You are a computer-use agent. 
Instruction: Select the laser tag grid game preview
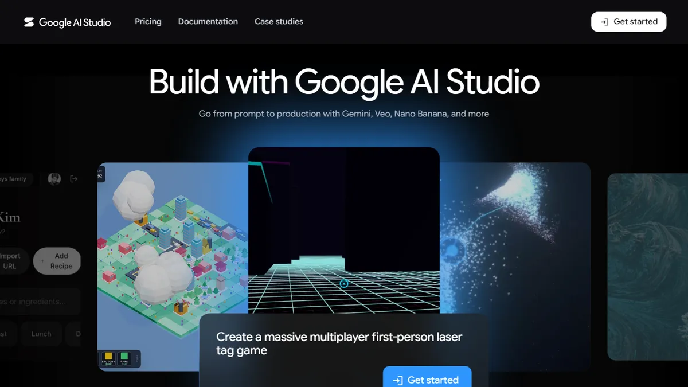coord(344,230)
